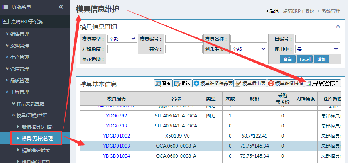
Task: Click the 后退 back link
Action: [x=273, y=11]
